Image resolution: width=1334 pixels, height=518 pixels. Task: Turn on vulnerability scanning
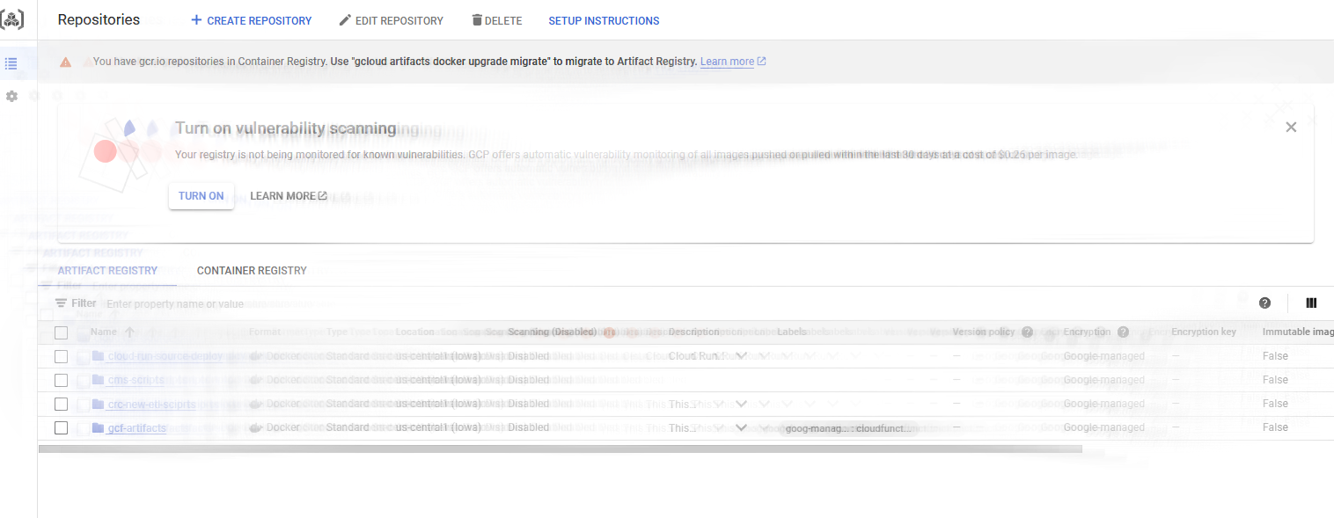202,196
